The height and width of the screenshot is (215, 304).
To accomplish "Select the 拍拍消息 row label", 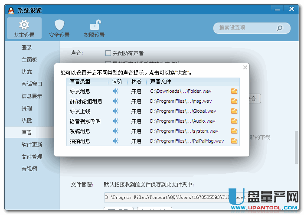I will click(x=80, y=141).
